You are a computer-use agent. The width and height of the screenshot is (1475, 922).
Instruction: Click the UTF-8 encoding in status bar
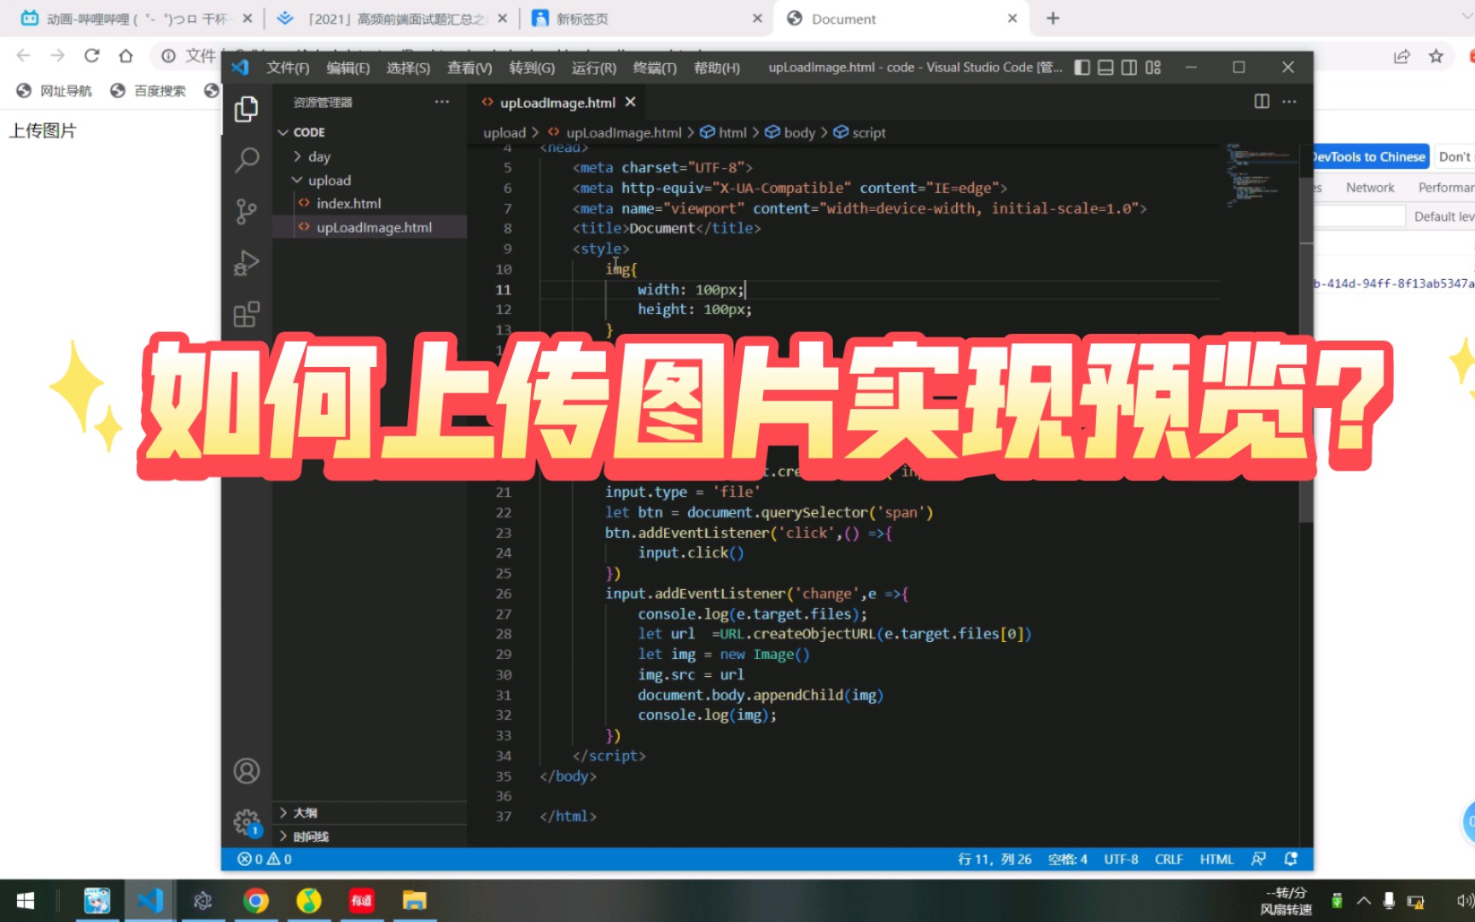1121,859
